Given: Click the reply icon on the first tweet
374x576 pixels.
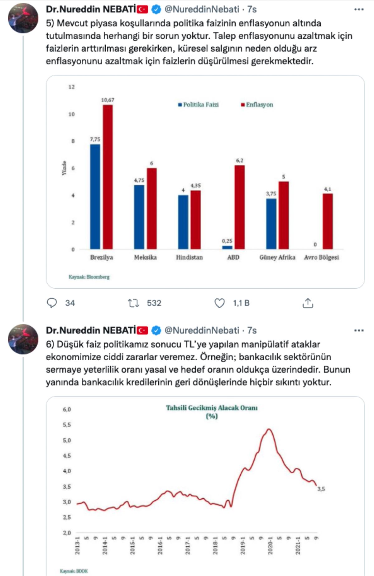Looking at the screenshot, I should (52, 303).
